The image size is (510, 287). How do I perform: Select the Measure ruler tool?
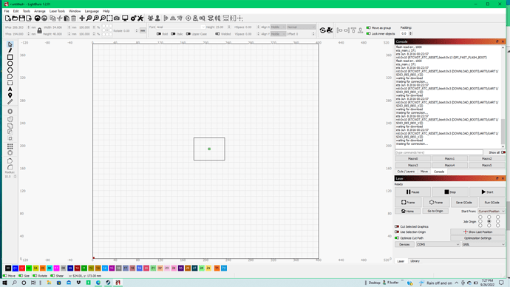pos(10,102)
